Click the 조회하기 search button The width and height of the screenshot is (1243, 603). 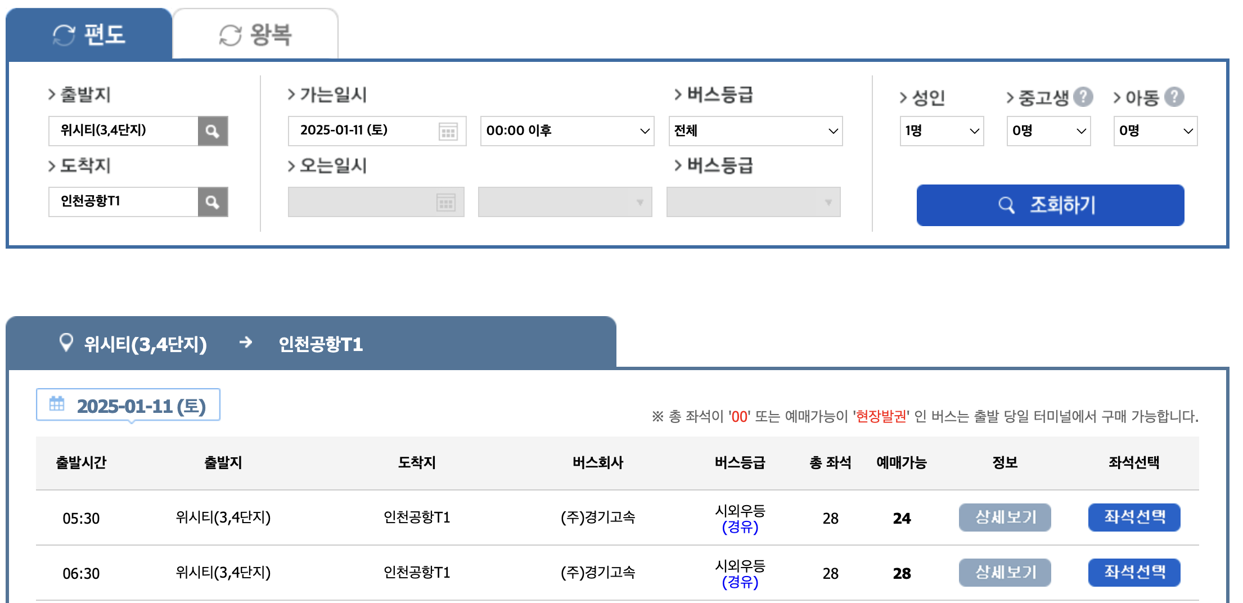coord(1050,205)
